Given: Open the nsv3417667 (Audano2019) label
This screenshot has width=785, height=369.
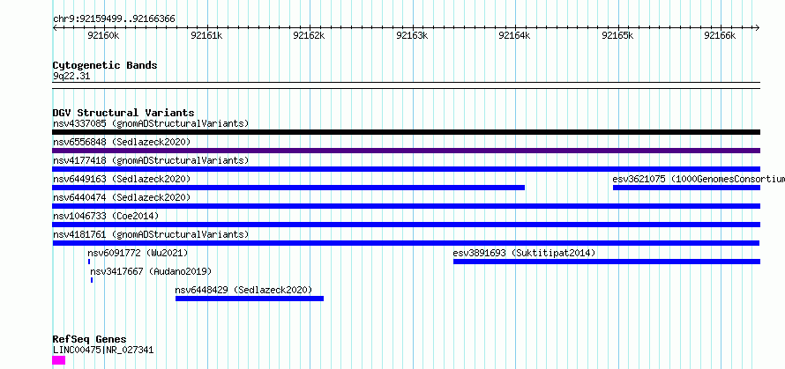Looking at the screenshot, I should [x=151, y=271].
